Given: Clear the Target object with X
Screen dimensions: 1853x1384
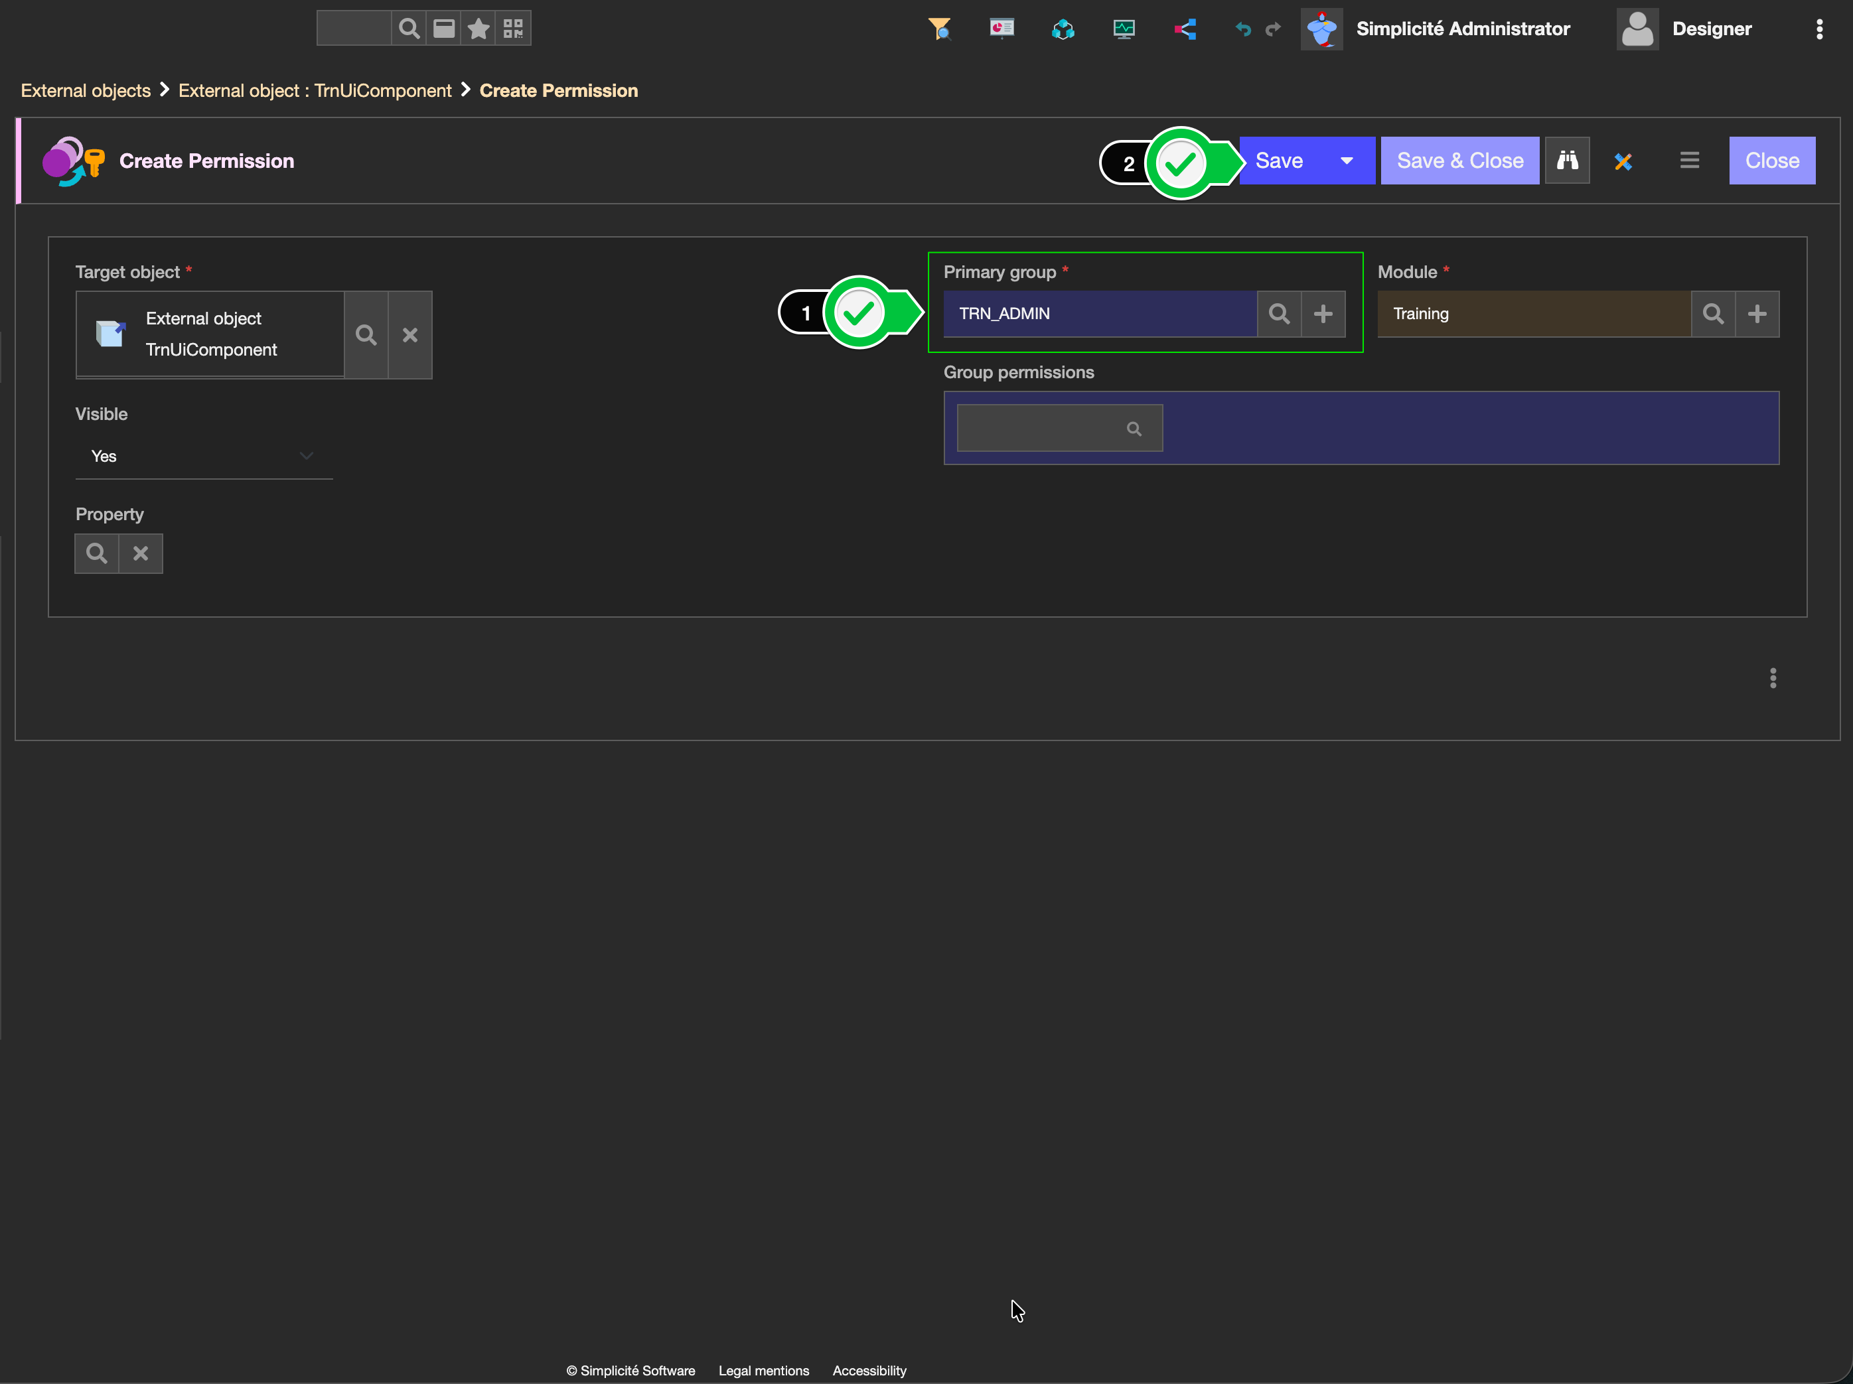Looking at the screenshot, I should tap(409, 335).
